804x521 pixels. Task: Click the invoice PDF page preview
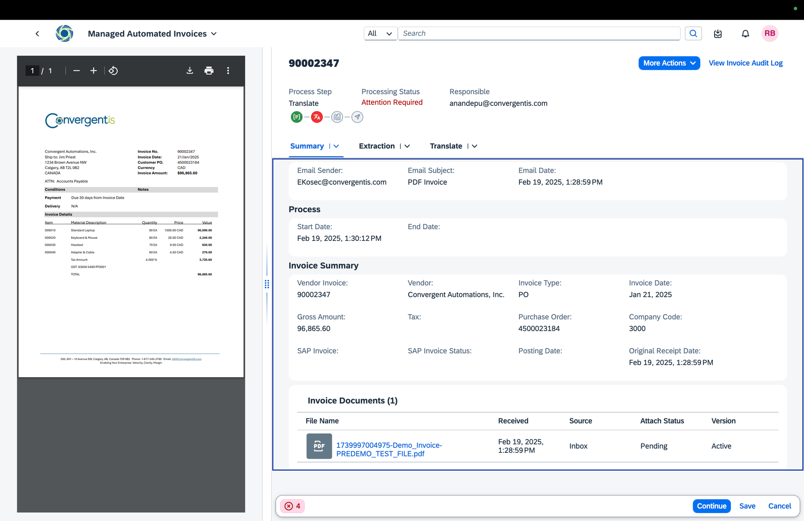click(x=131, y=232)
